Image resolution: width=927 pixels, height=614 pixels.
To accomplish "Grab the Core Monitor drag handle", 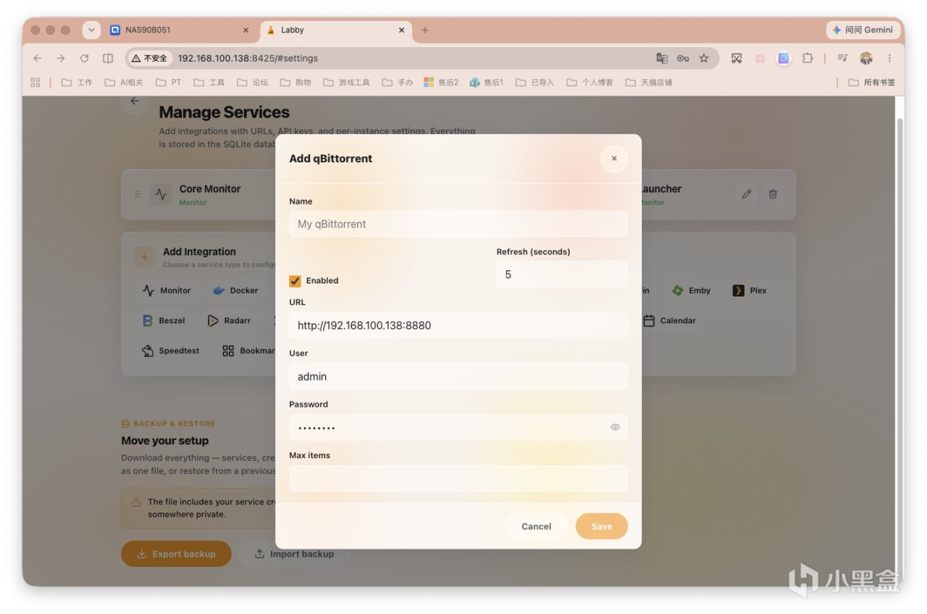I will [138, 194].
